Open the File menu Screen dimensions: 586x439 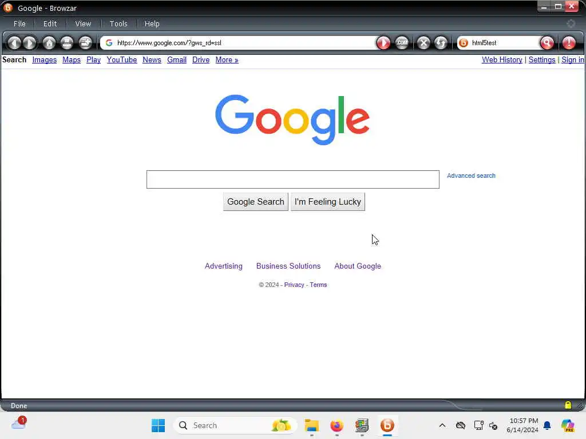coord(19,23)
